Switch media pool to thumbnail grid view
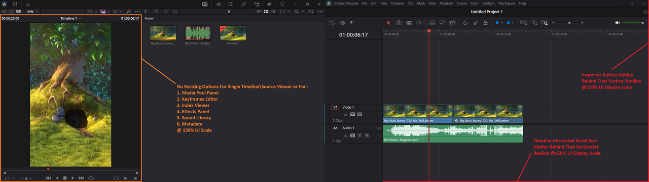Screen dimensions: 649x182 click(266, 12)
